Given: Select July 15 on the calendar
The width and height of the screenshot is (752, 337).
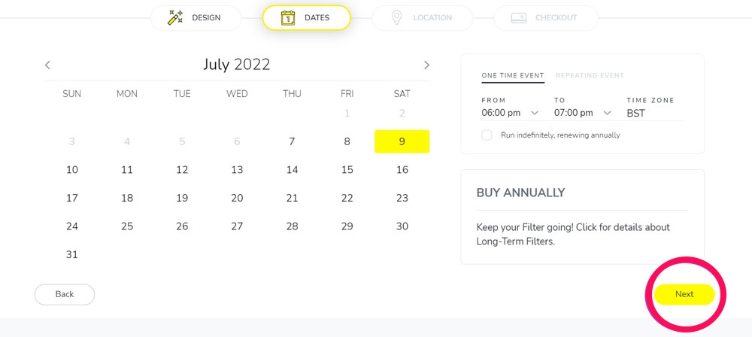Looking at the screenshot, I should (x=347, y=170).
